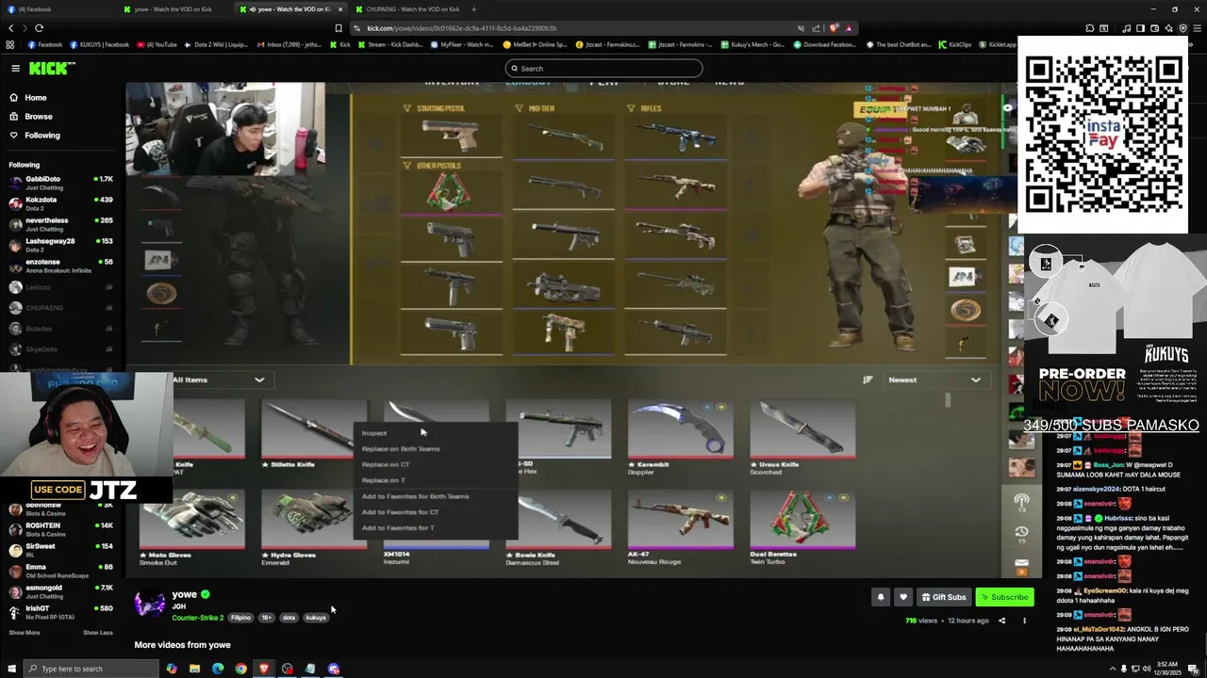Open the three-dot video options menu
Screen dimensions: 1207x678
(x=1024, y=621)
